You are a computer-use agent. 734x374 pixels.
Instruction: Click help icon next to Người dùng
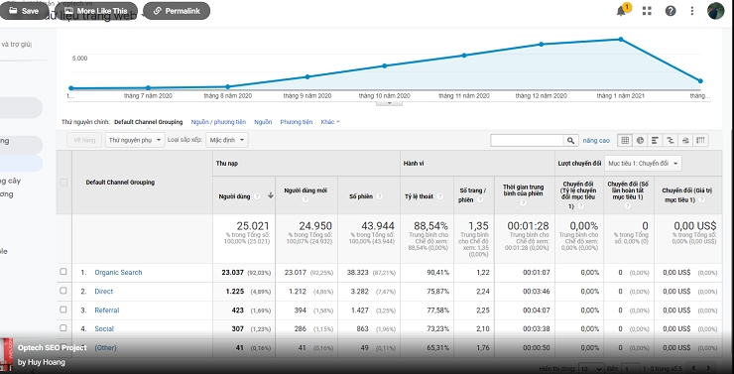[x=257, y=196]
